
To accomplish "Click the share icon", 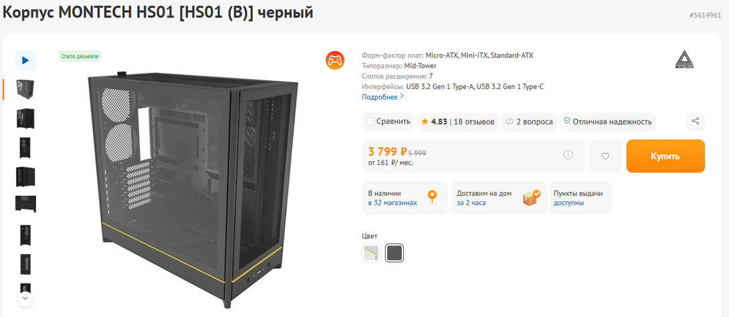I will tap(696, 121).
